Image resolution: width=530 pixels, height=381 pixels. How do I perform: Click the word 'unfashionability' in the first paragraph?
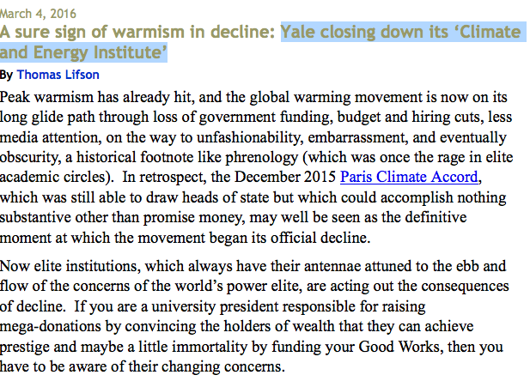pyautogui.click(x=250, y=137)
